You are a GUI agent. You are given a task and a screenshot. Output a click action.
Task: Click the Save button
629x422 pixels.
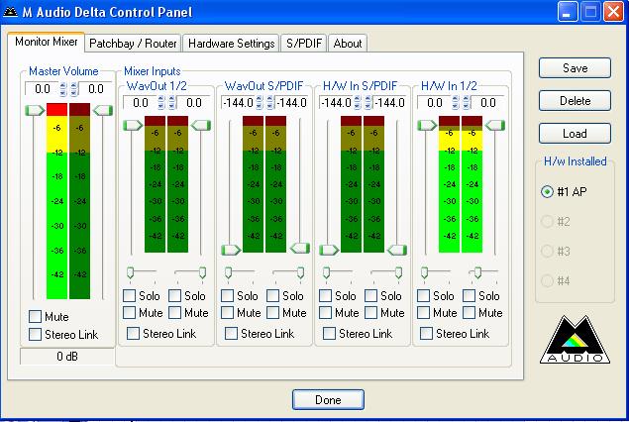coord(575,67)
